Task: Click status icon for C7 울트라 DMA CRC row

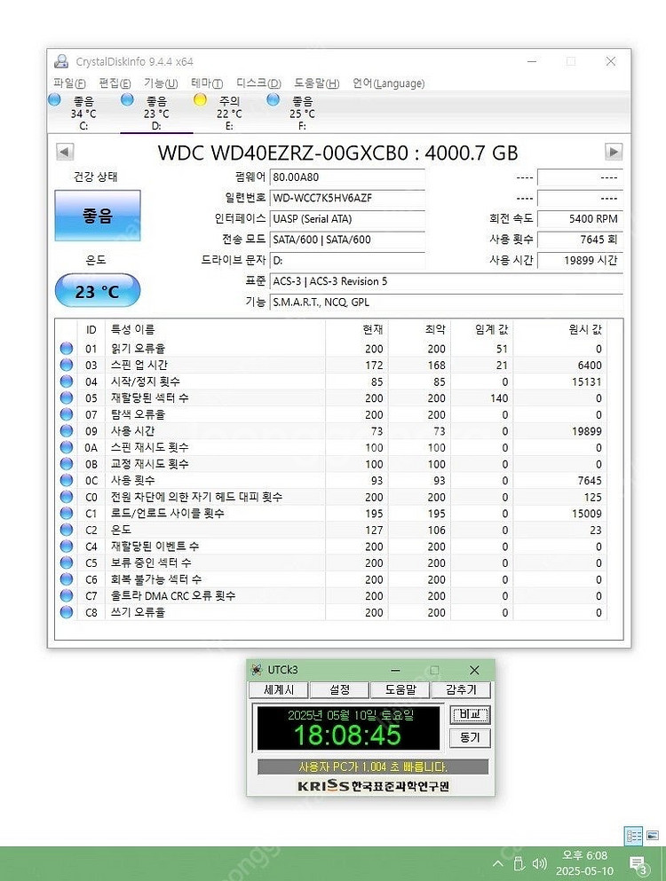Action: pos(67,595)
